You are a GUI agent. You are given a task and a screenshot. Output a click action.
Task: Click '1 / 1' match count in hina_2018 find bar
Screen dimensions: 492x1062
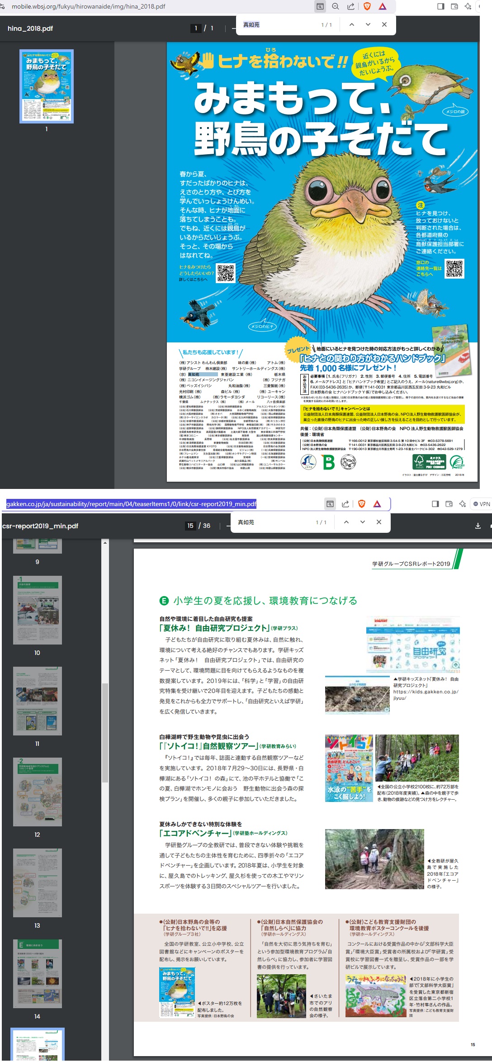(326, 25)
